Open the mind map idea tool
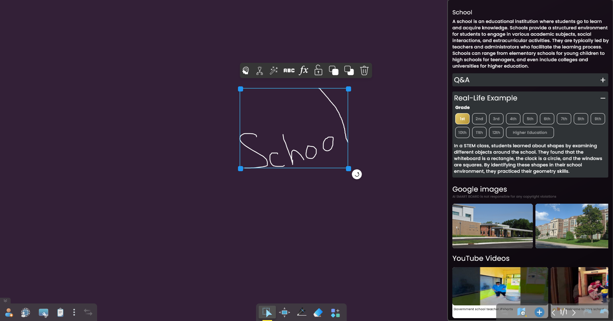Screen dimensions: 613x321 coord(260,70)
